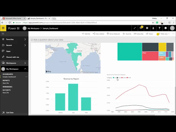The width and height of the screenshot is (176, 132).
Task: Open the Web view dropdown
Action: [x=165, y=34]
